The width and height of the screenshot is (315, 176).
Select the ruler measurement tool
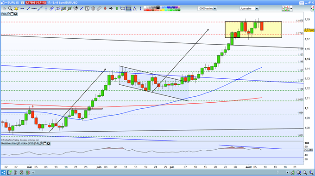(99, 8)
